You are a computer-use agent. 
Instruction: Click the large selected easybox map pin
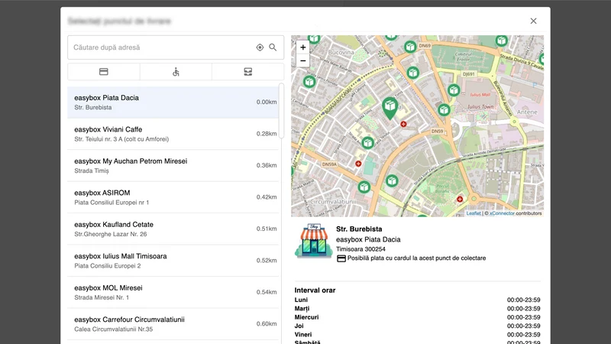[x=390, y=108]
